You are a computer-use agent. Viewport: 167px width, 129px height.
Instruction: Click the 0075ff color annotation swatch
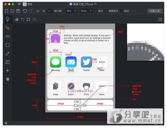pyautogui.click(x=133, y=92)
